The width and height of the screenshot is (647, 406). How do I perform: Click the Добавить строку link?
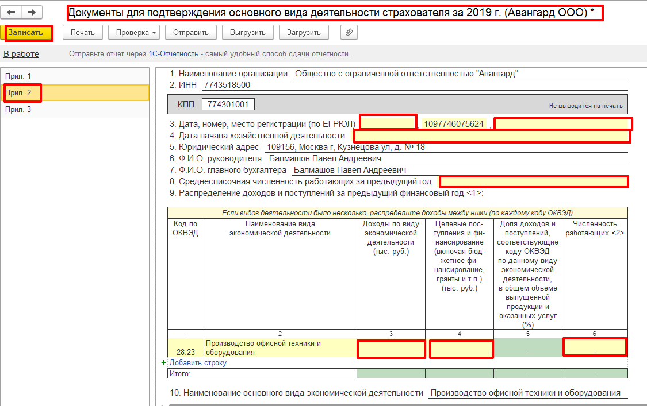pyautogui.click(x=198, y=363)
